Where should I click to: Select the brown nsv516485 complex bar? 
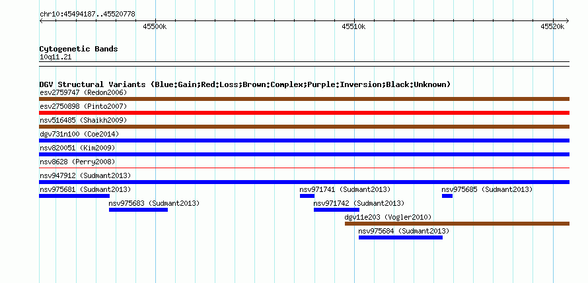click(304, 127)
